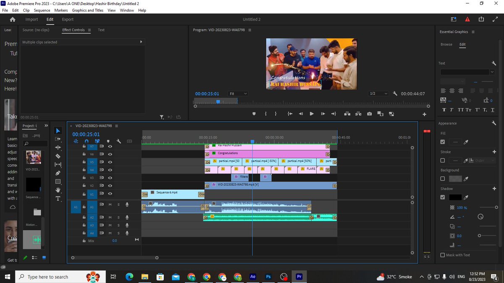Open the Effect Controls panel menu
This screenshot has width=504, height=283.
tap(89, 30)
